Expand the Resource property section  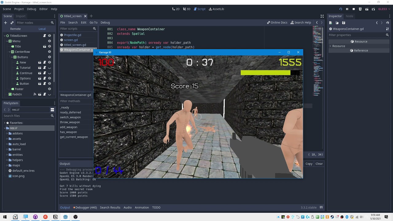click(x=330, y=46)
